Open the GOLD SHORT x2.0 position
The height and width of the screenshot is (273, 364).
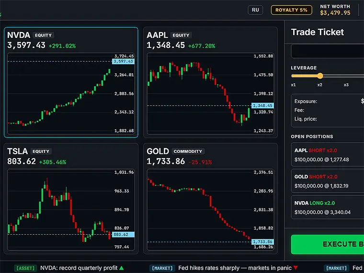click(x=327, y=181)
